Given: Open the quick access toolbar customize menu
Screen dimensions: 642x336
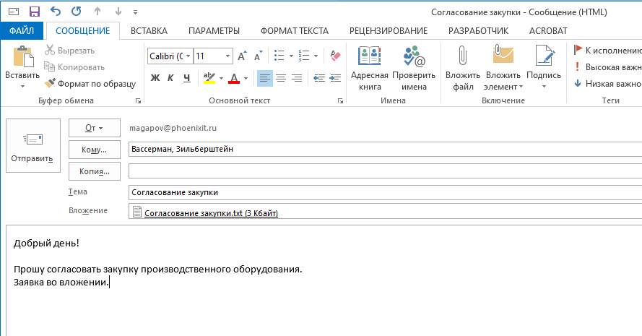Looking at the screenshot, I should click(136, 12).
